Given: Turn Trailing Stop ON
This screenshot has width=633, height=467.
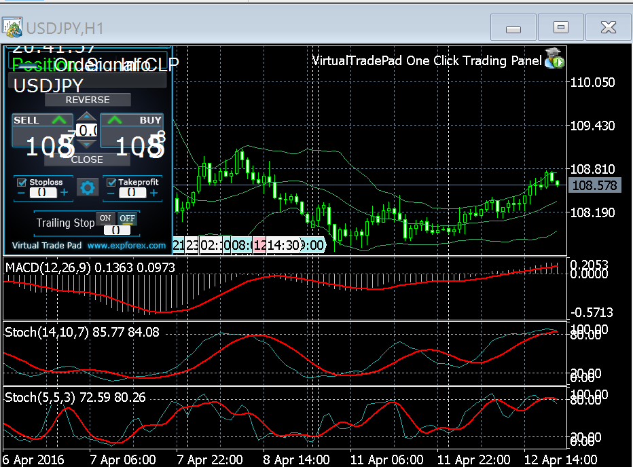Looking at the screenshot, I should [105, 218].
